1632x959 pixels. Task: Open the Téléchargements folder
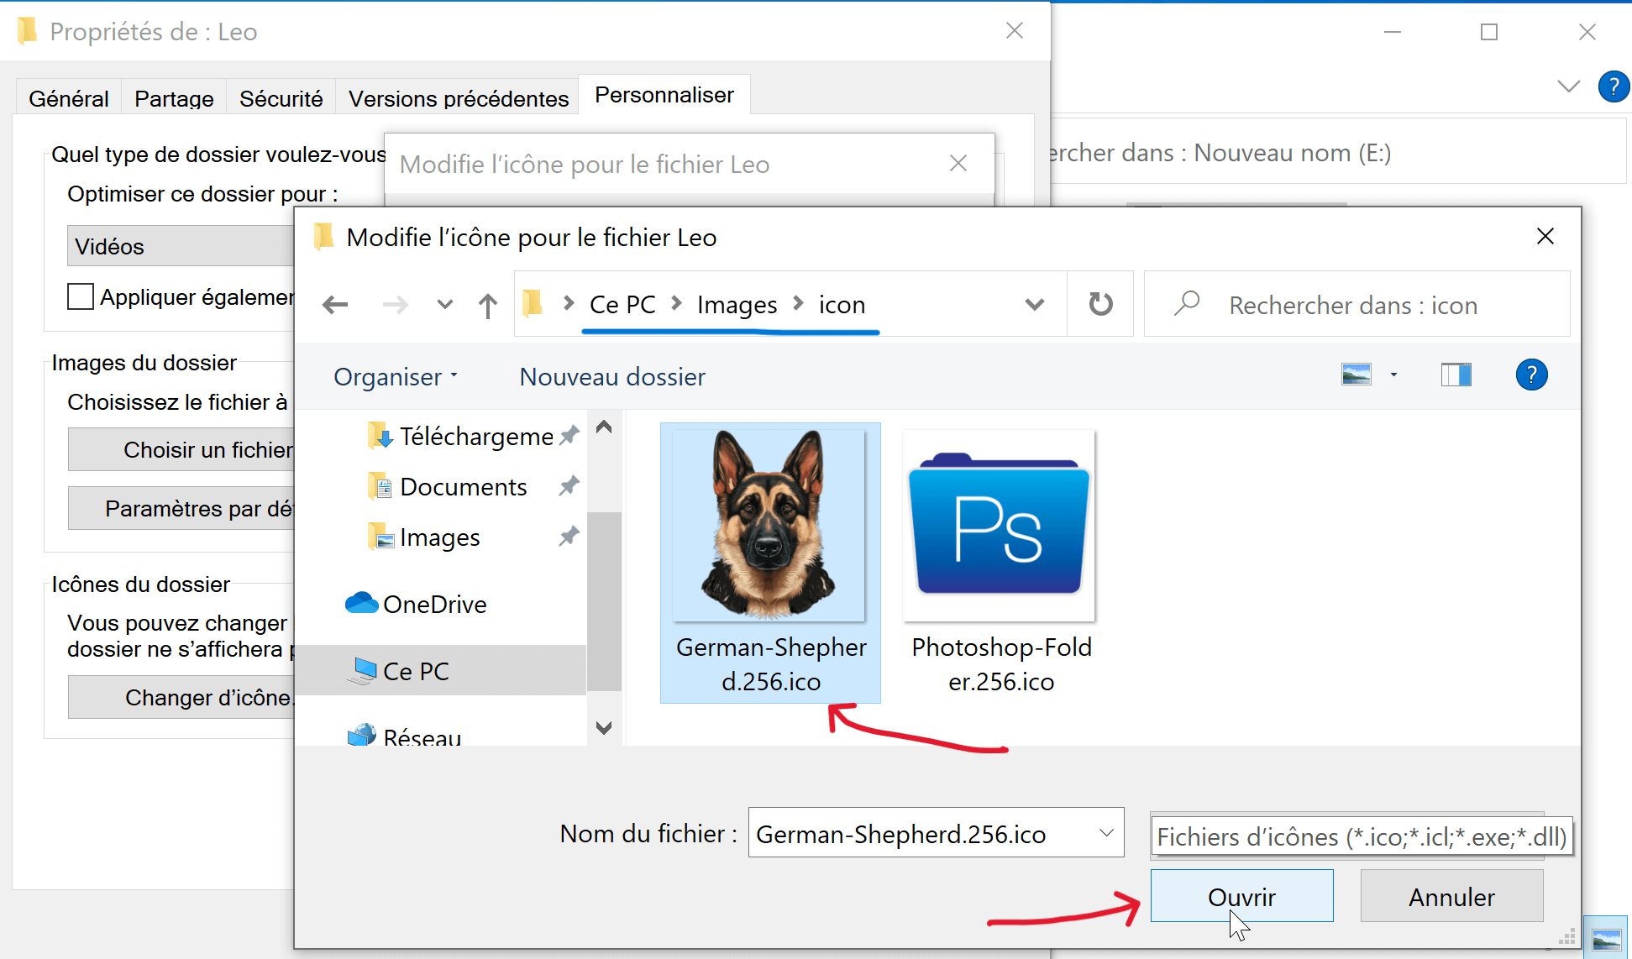coord(472,436)
